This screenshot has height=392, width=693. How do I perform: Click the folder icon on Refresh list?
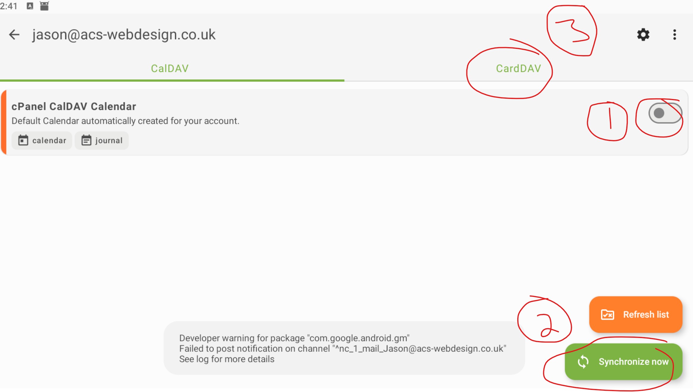(x=607, y=314)
